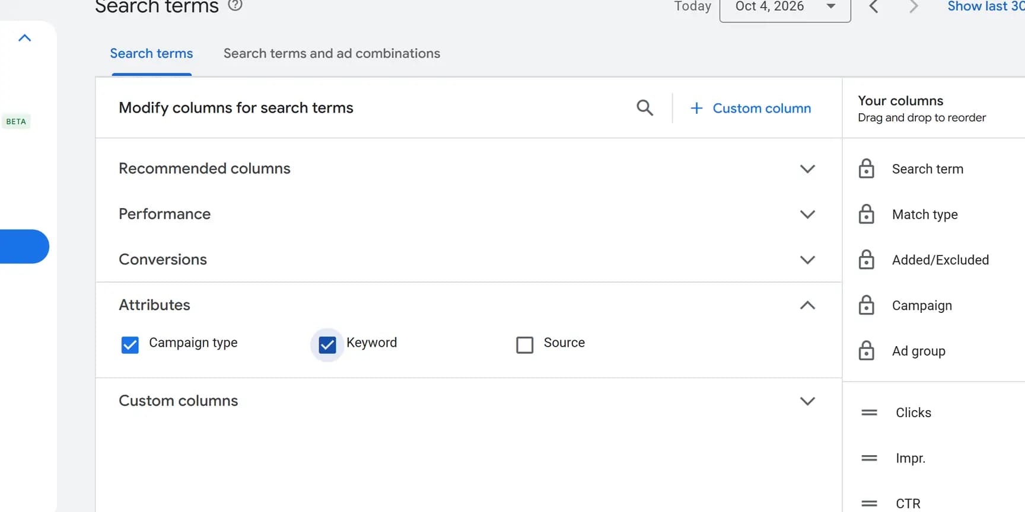Open help icon next to Search terms title
1025x512 pixels.
[x=235, y=5]
